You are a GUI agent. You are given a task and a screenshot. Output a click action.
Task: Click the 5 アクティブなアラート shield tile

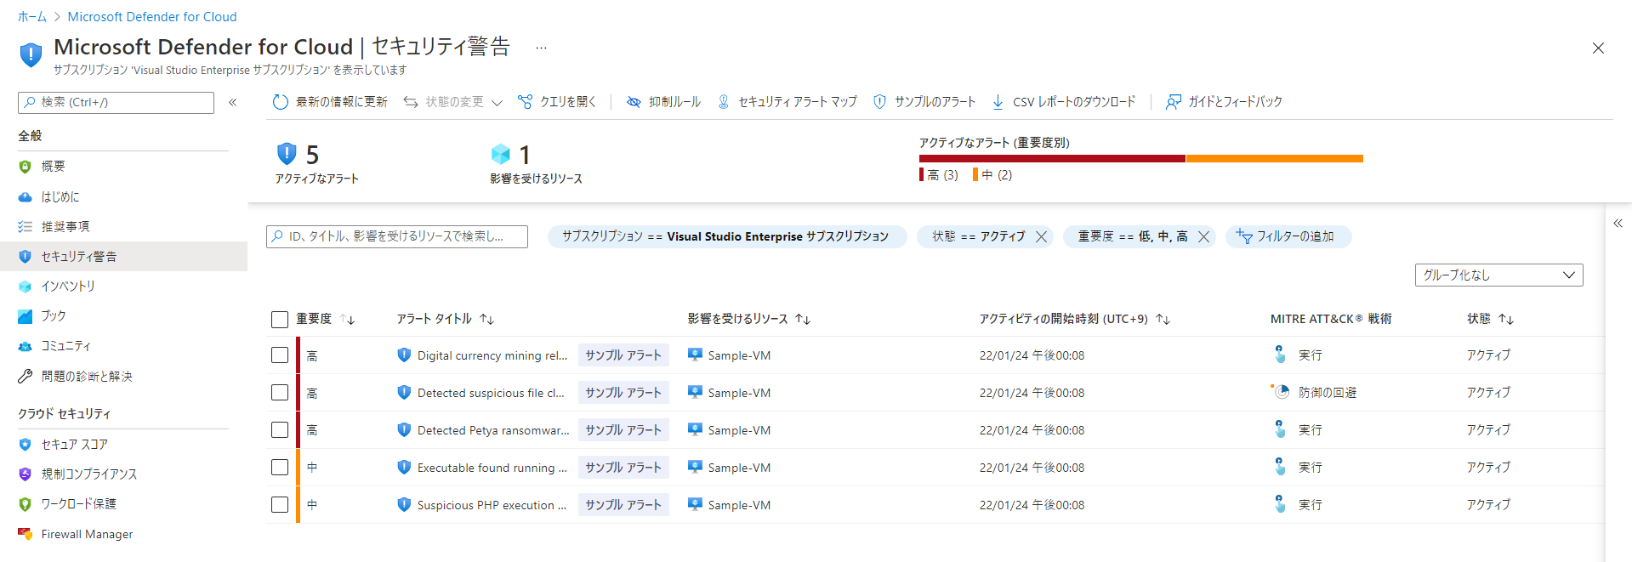click(287, 154)
